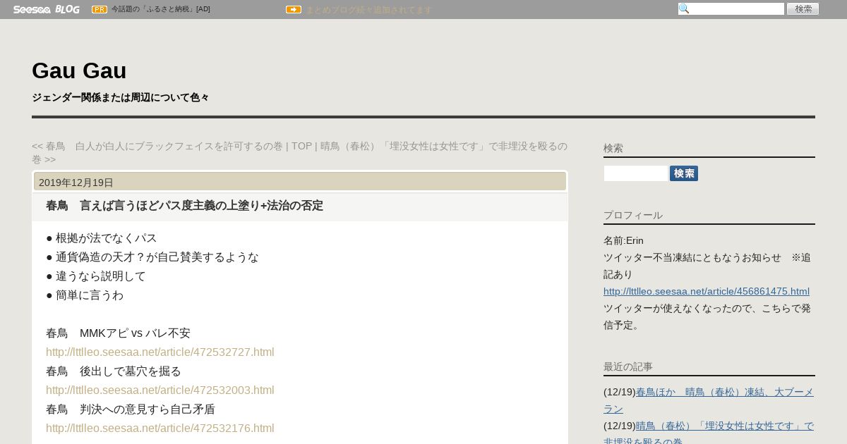Open the Seesaa BLOG logo link
The height and width of the screenshot is (444, 847).
tap(46, 9)
